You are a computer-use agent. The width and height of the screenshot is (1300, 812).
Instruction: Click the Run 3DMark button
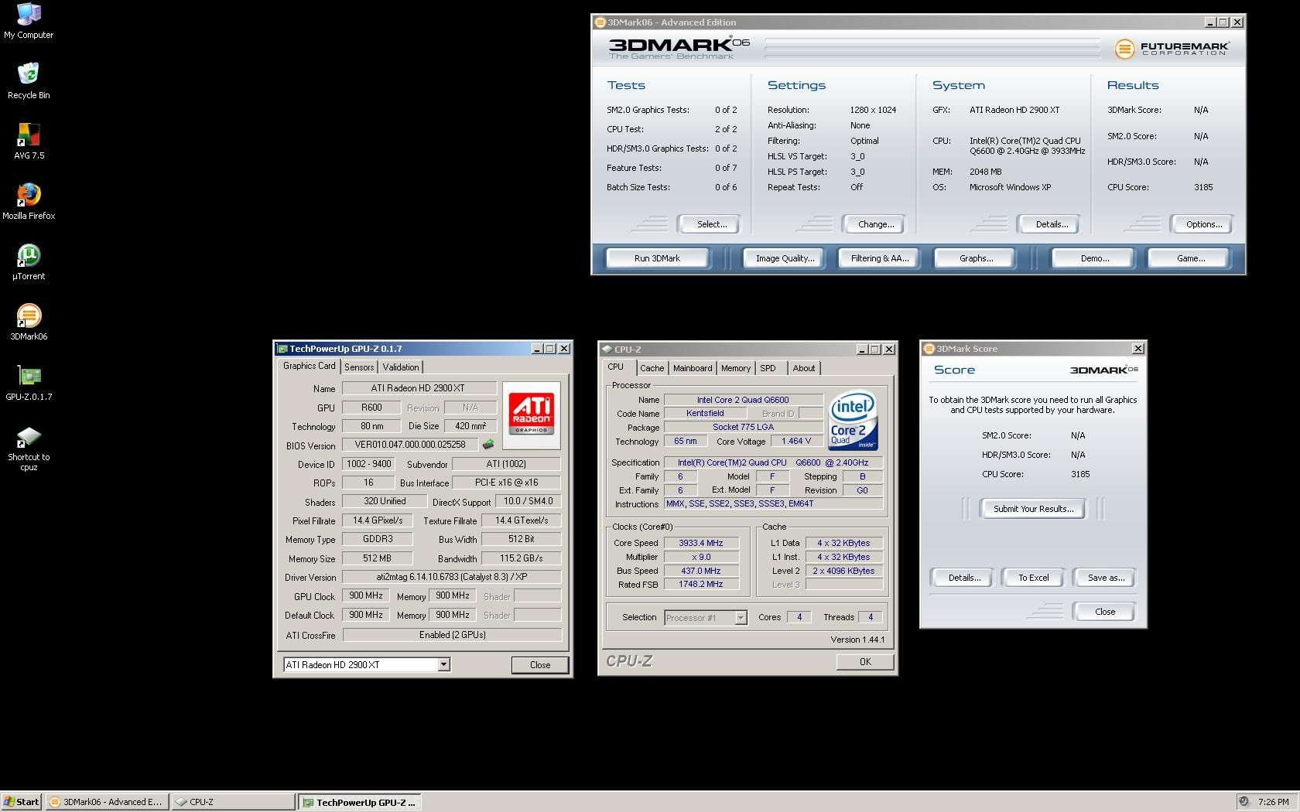pos(657,258)
